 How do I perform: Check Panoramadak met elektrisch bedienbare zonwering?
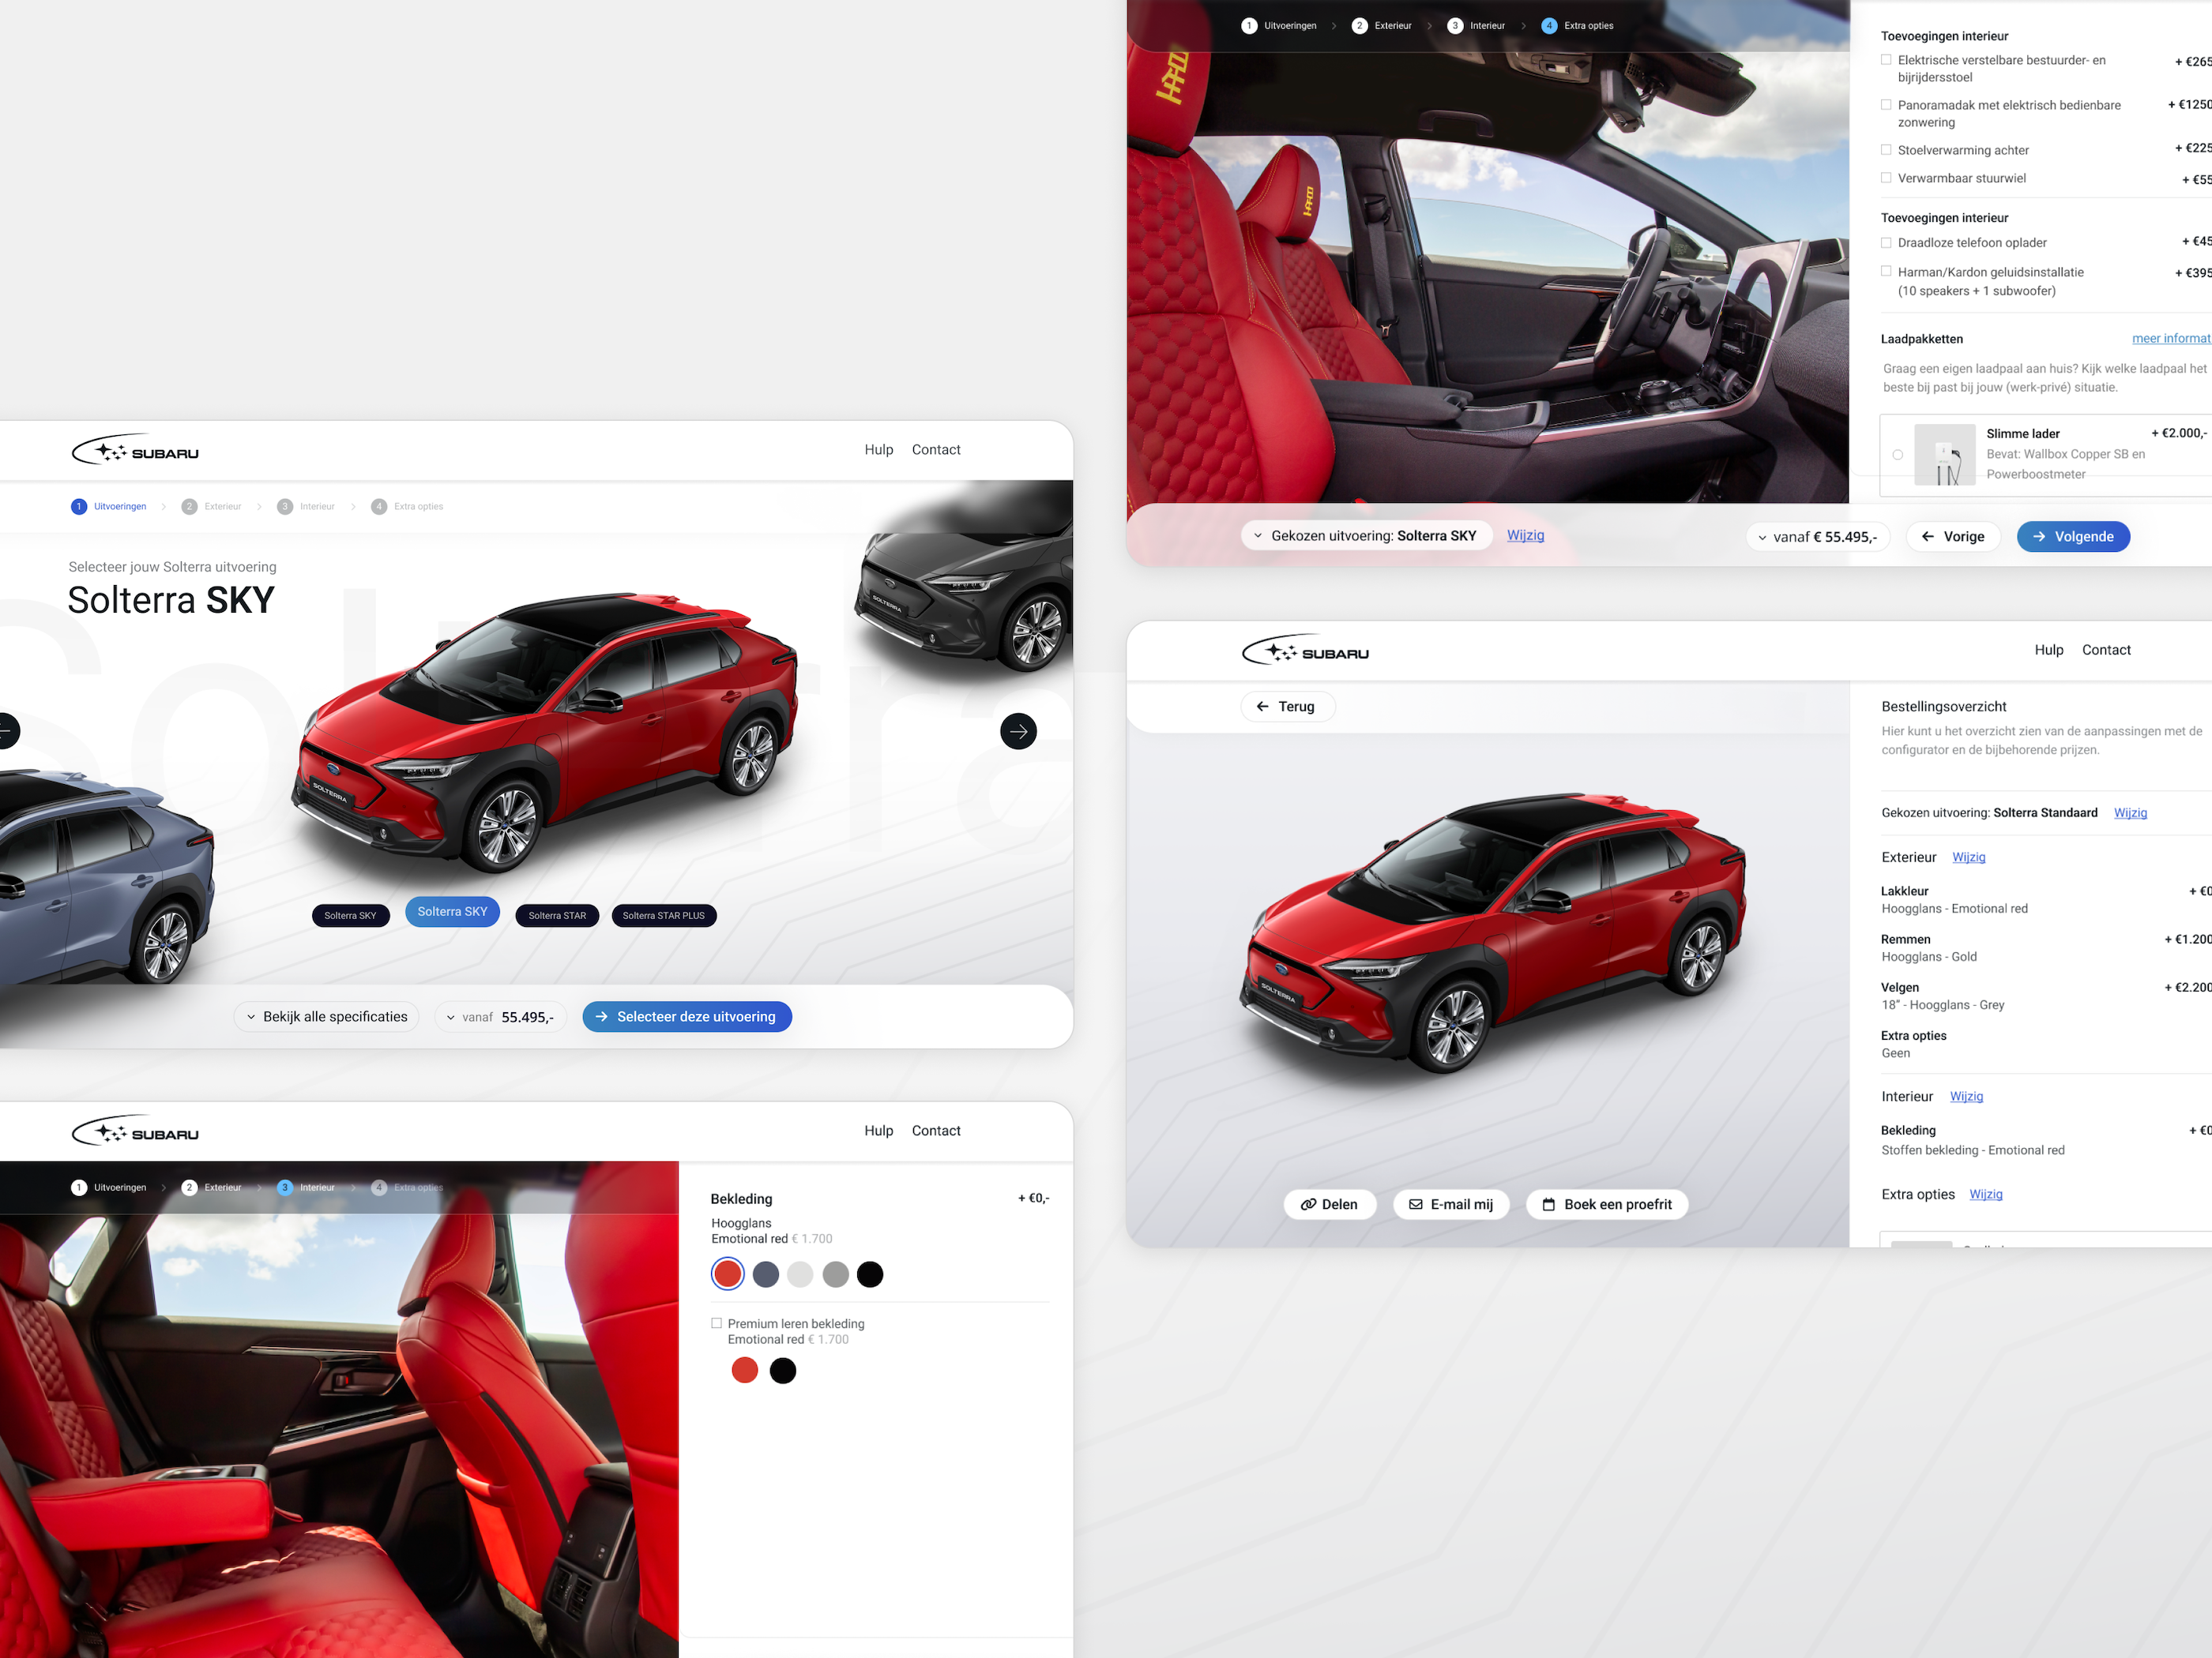1886,105
